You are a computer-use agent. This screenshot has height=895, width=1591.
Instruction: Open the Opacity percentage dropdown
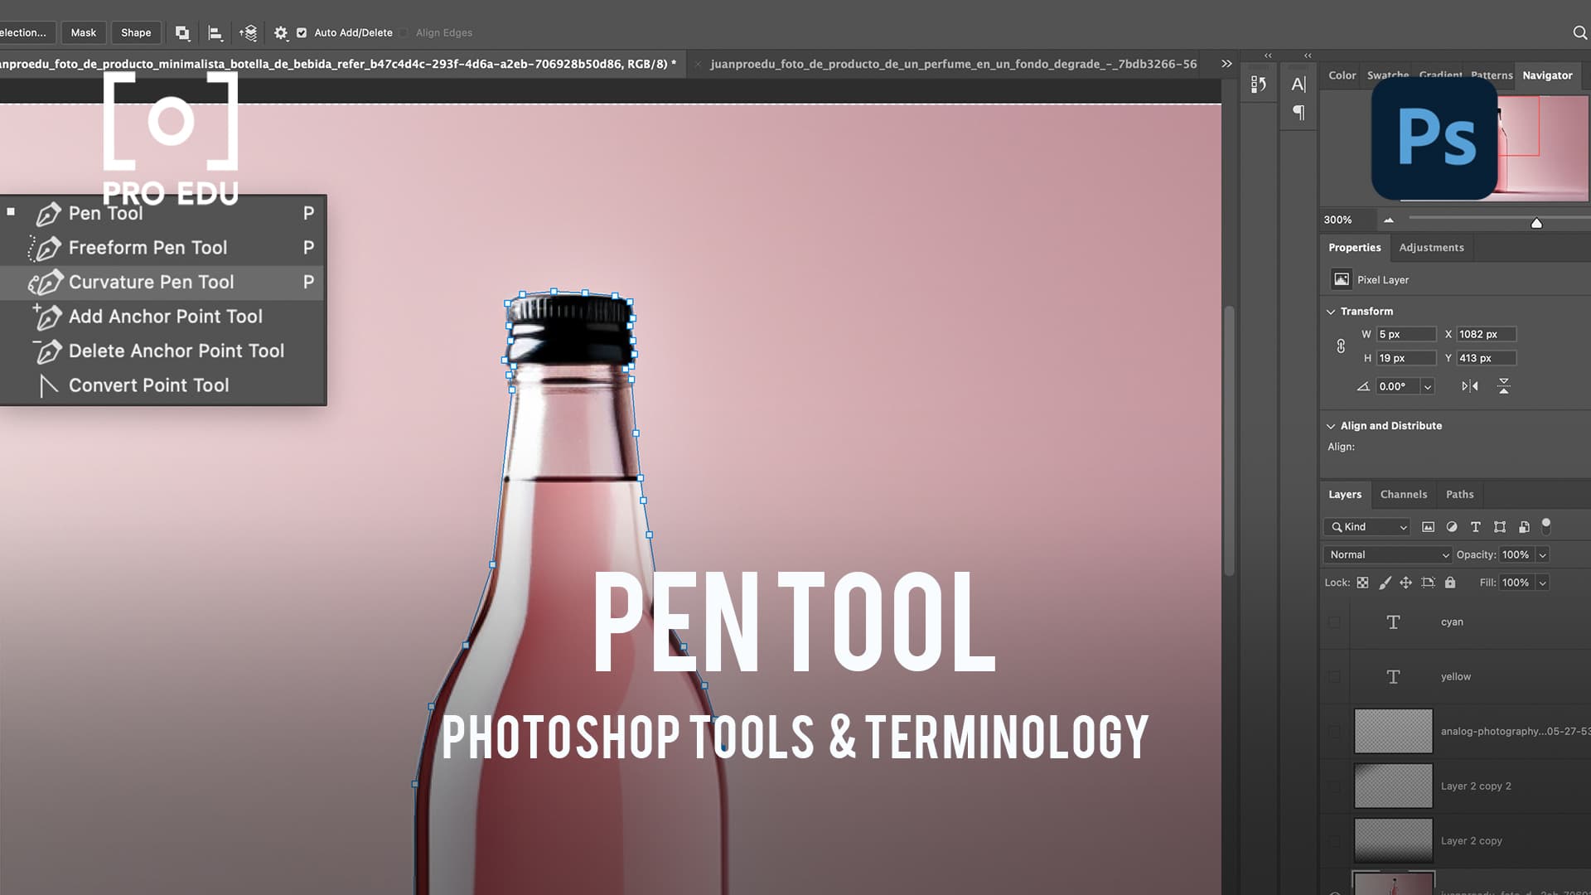1543,554
